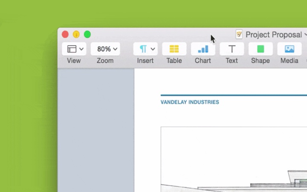The width and height of the screenshot is (307, 192).
Task: Close the Pages window with red button
Action: point(65,35)
